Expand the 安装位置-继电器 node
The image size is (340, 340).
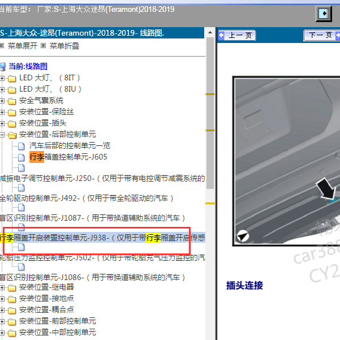click(2, 288)
